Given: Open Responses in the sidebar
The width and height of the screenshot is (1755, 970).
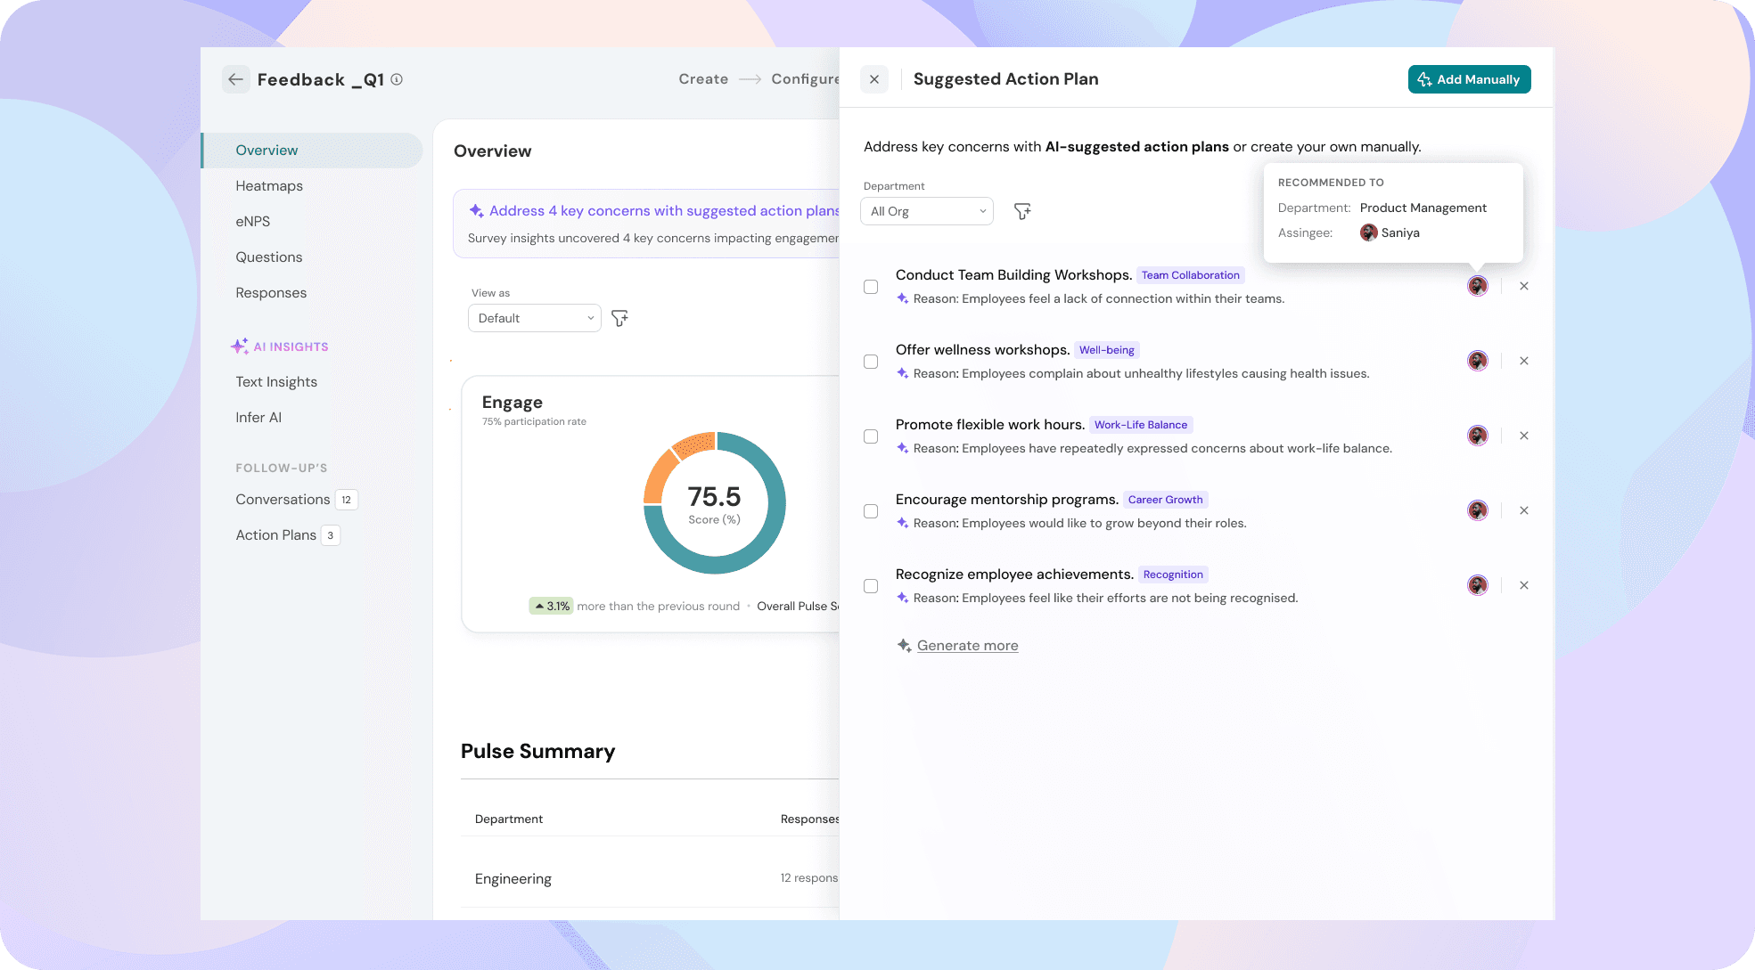Looking at the screenshot, I should (271, 293).
